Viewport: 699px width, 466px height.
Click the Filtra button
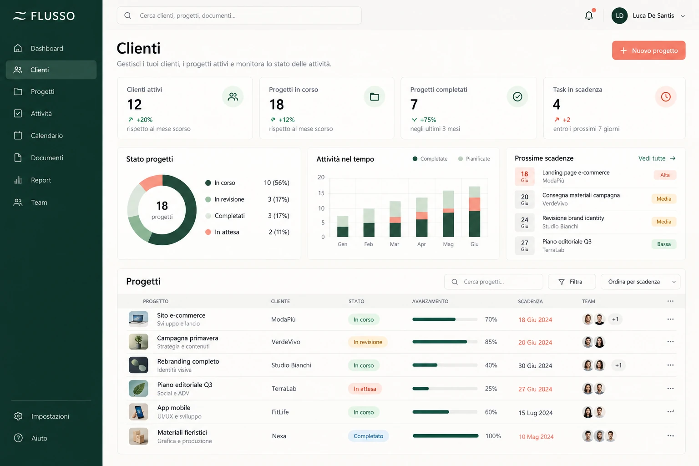tap(572, 282)
